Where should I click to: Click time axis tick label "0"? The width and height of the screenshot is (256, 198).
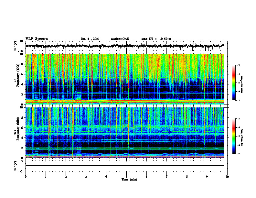pyautogui.click(x=26, y=177)
